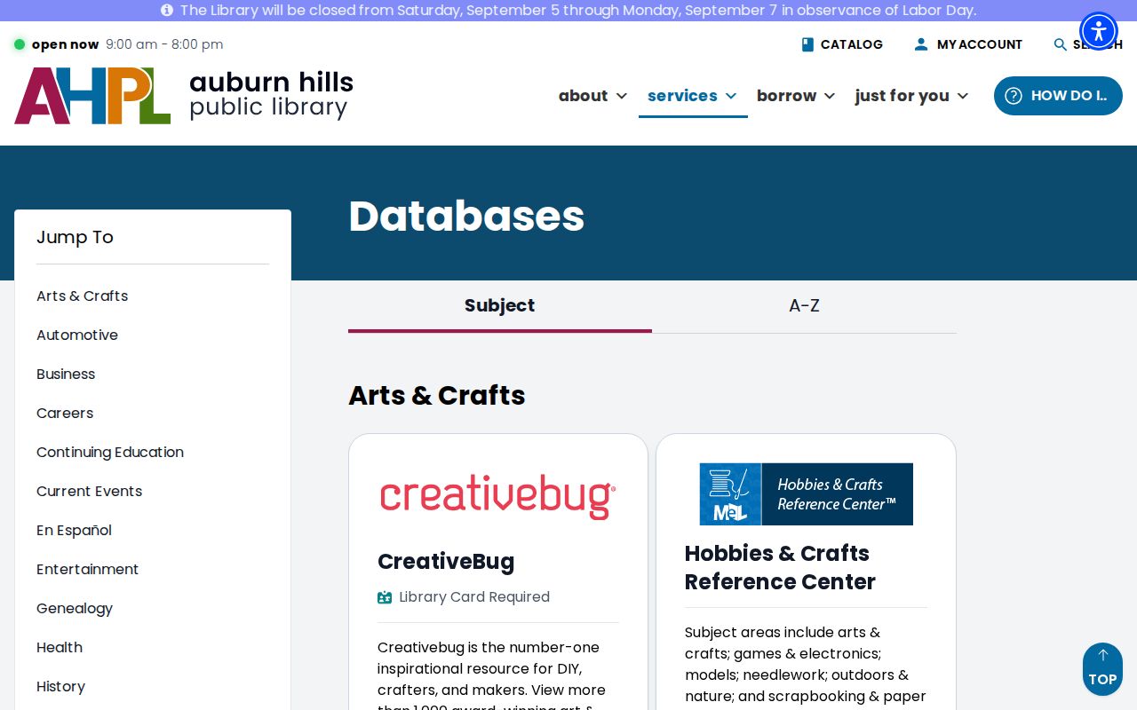The height and width of the screenshot is (710, 1137).
Task: Jump to Continuing Education section
Action: pyautogui.click(x=110, y=453)
